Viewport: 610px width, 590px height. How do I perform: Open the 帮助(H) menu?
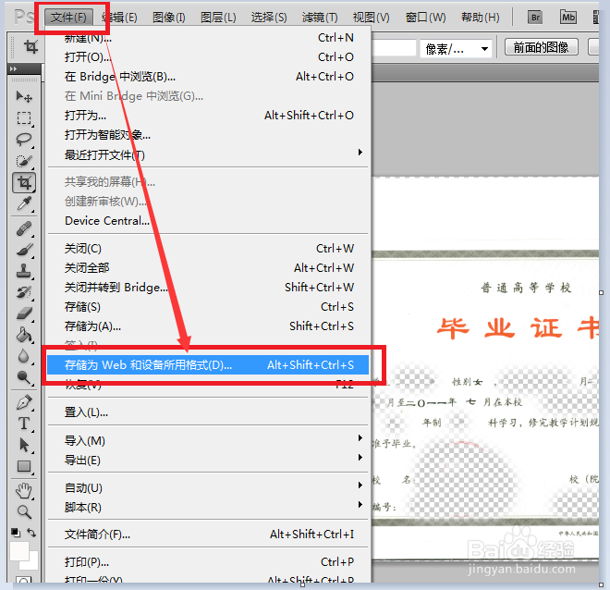pyautogui.click(x=480, y=18)
